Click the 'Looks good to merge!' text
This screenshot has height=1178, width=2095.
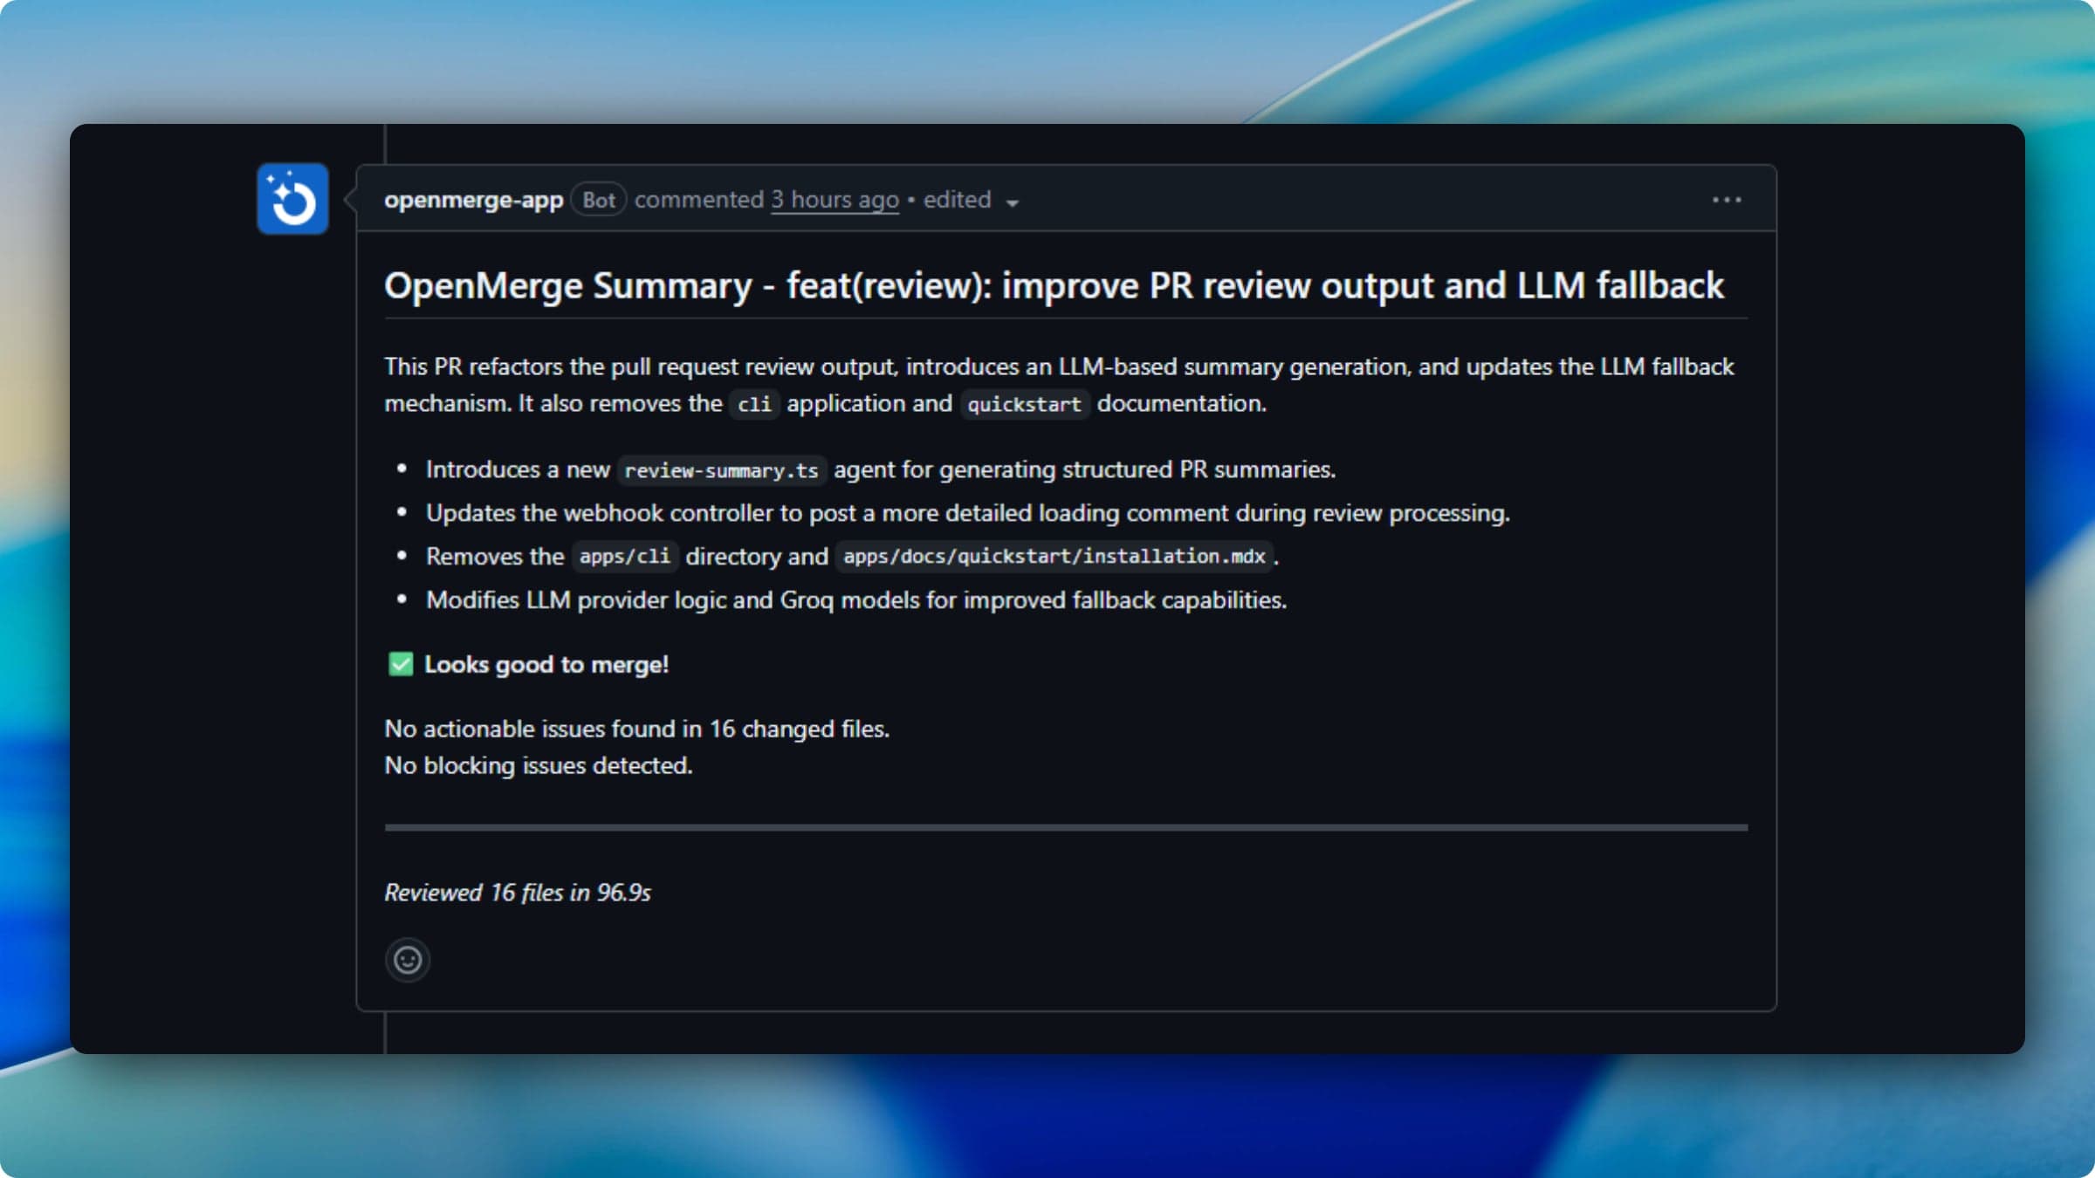tap(546, 665)
